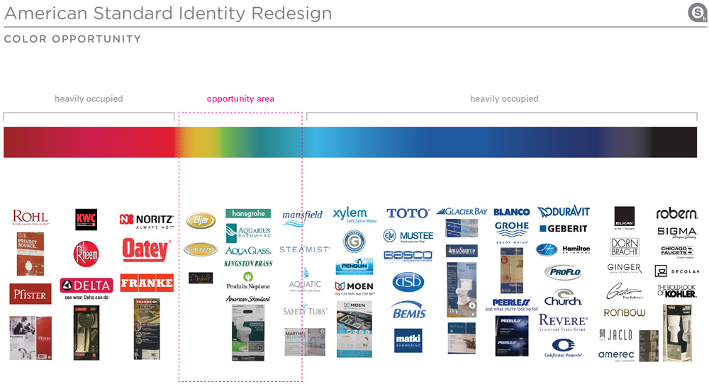The width and height of the screenshot is (709, 384).
Task: Click the gray circular S badge
Action: pos(697,13)
